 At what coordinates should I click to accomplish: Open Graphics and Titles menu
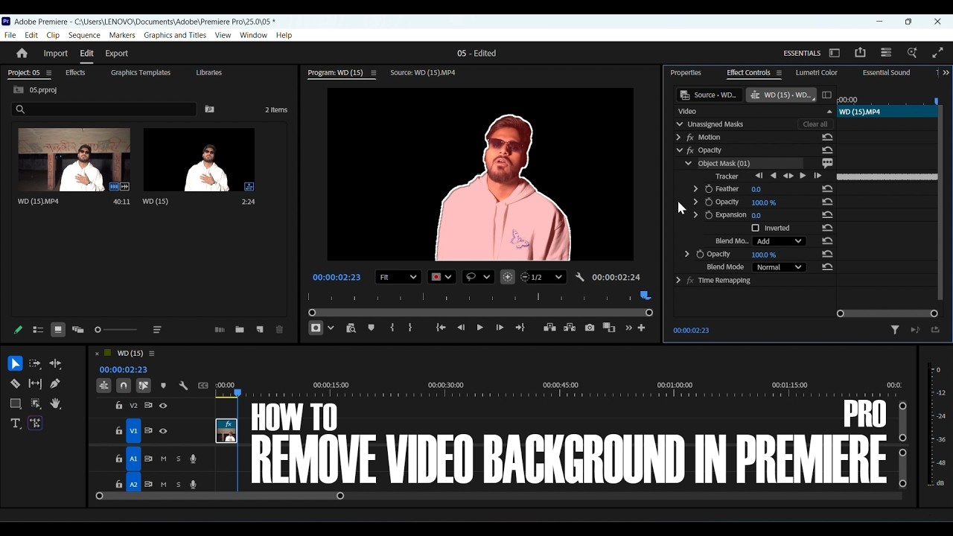click(175, 35)
